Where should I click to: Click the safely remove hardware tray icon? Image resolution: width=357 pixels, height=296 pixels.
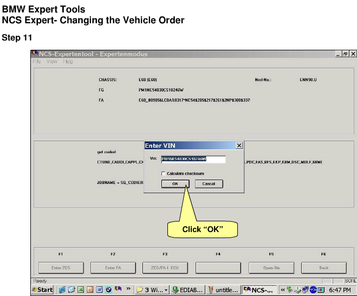pyautogui.click(x=290, y=290)
